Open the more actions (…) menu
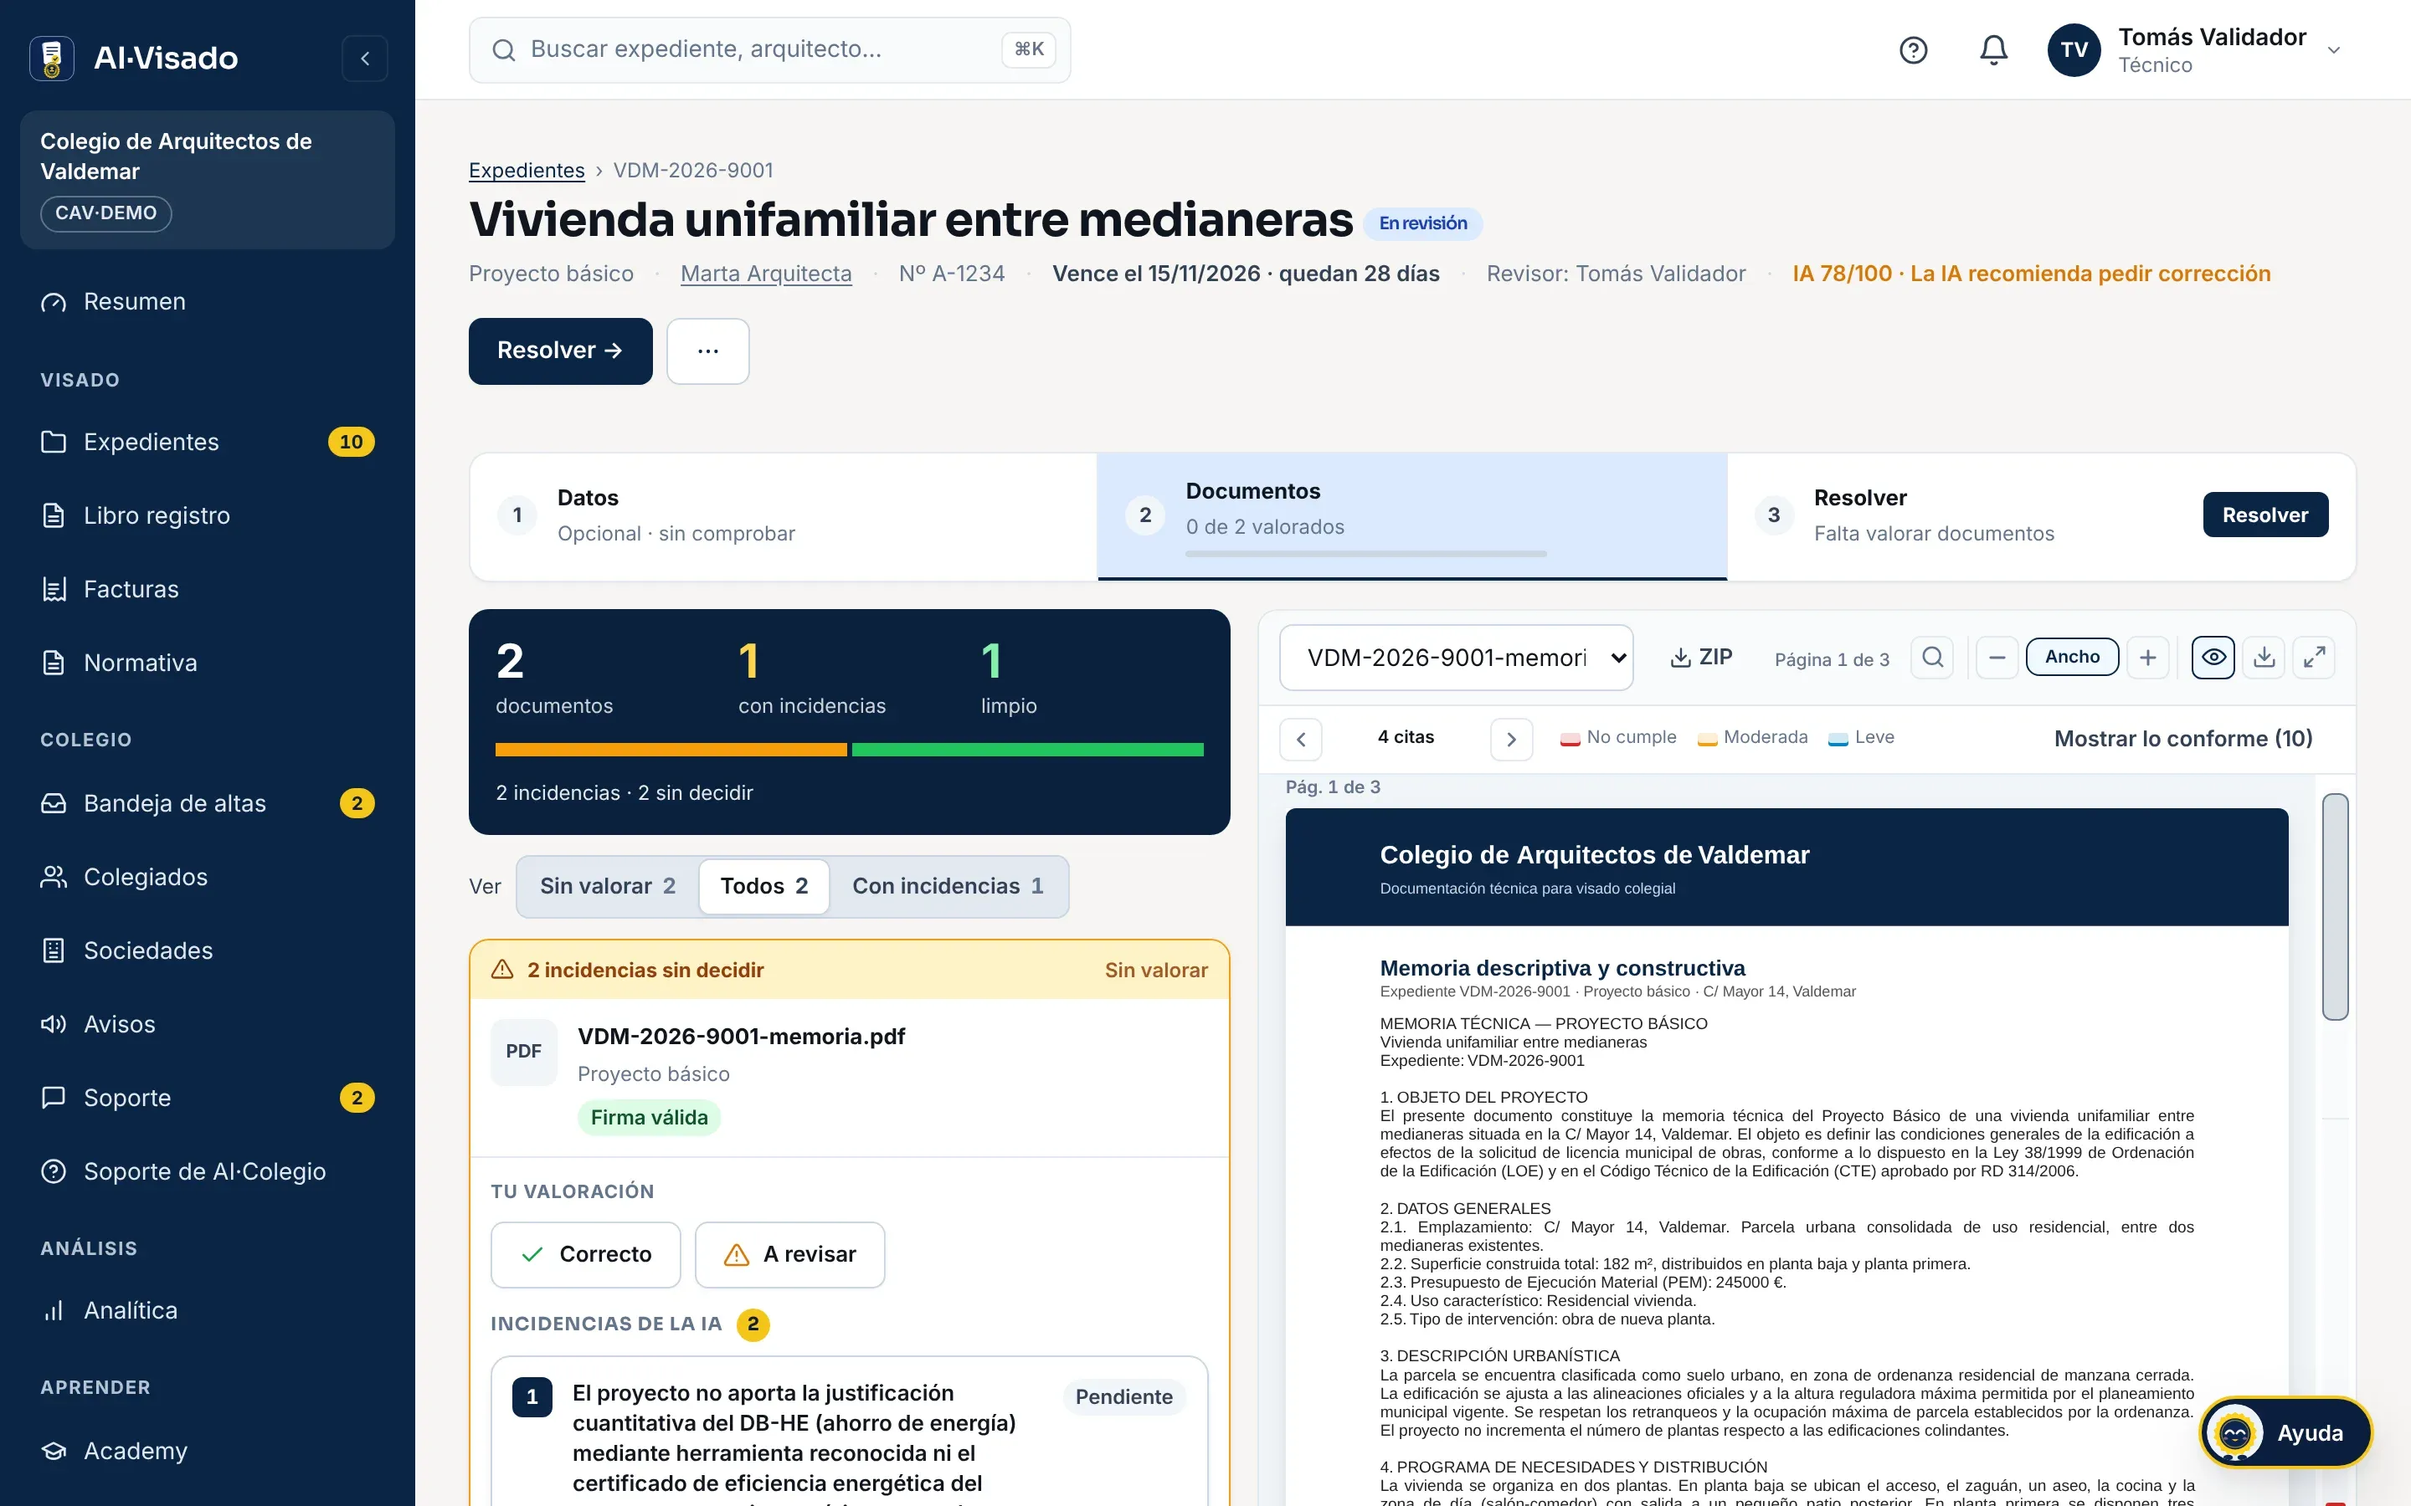Viewport: 2411px width, 1506px height. click(707, 351)
